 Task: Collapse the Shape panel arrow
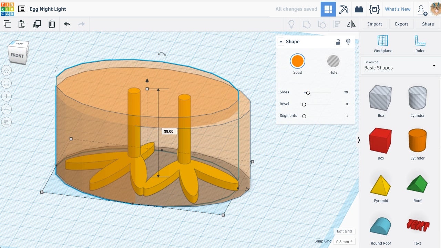(281, 42)
